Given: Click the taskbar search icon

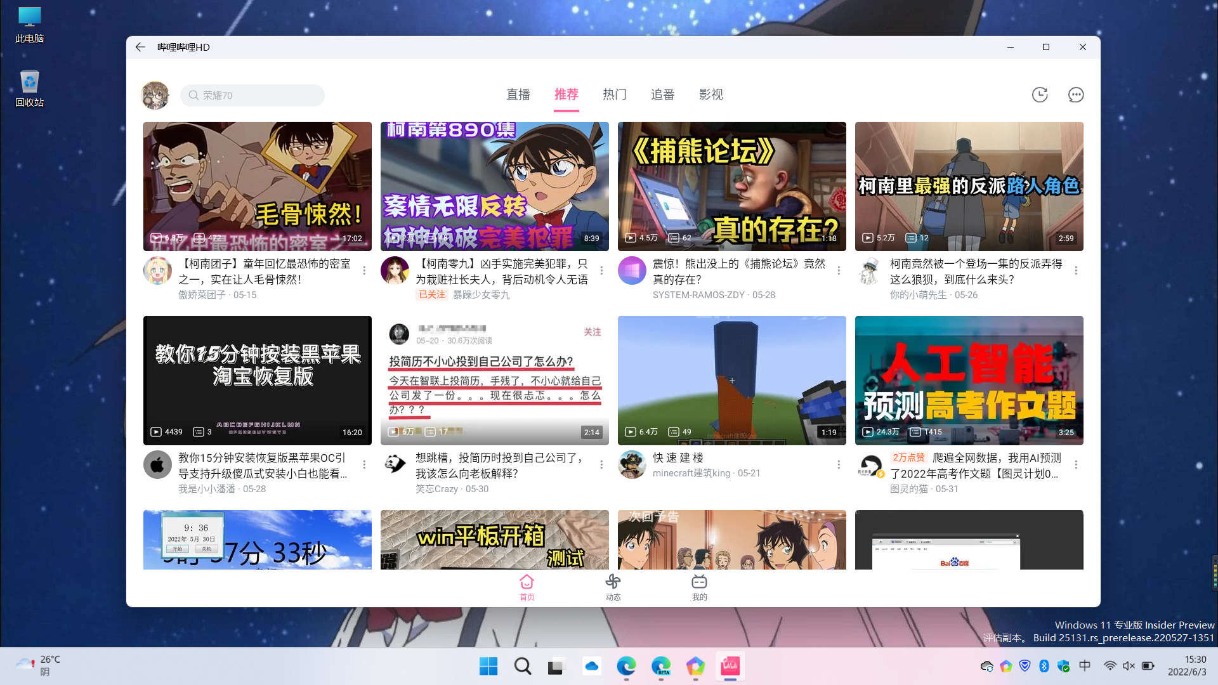Looking at the screenshot, I should click(523, 666).
